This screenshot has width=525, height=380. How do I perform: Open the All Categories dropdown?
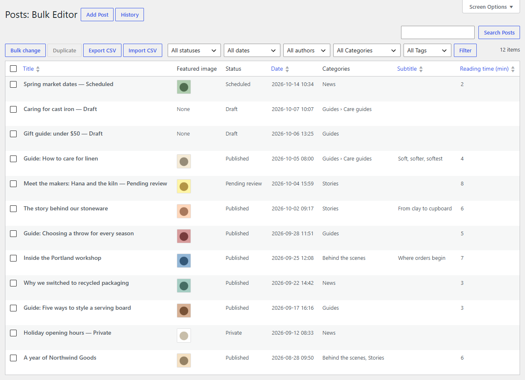367,50
